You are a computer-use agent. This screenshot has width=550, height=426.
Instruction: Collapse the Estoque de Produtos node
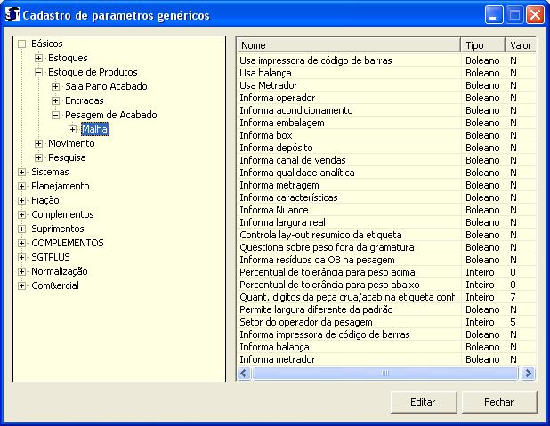tap(39, 72)
